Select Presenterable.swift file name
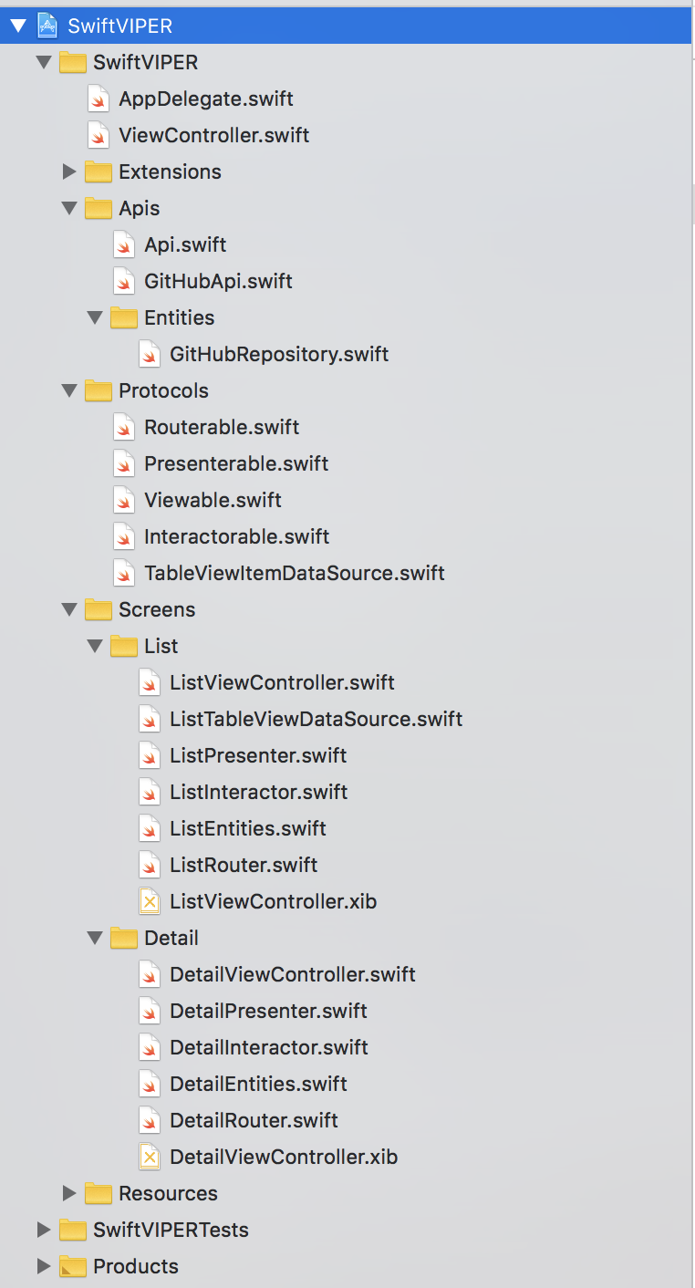This screenshot has width=695, height=1288. pyautogui.click(x=236, y=463)
